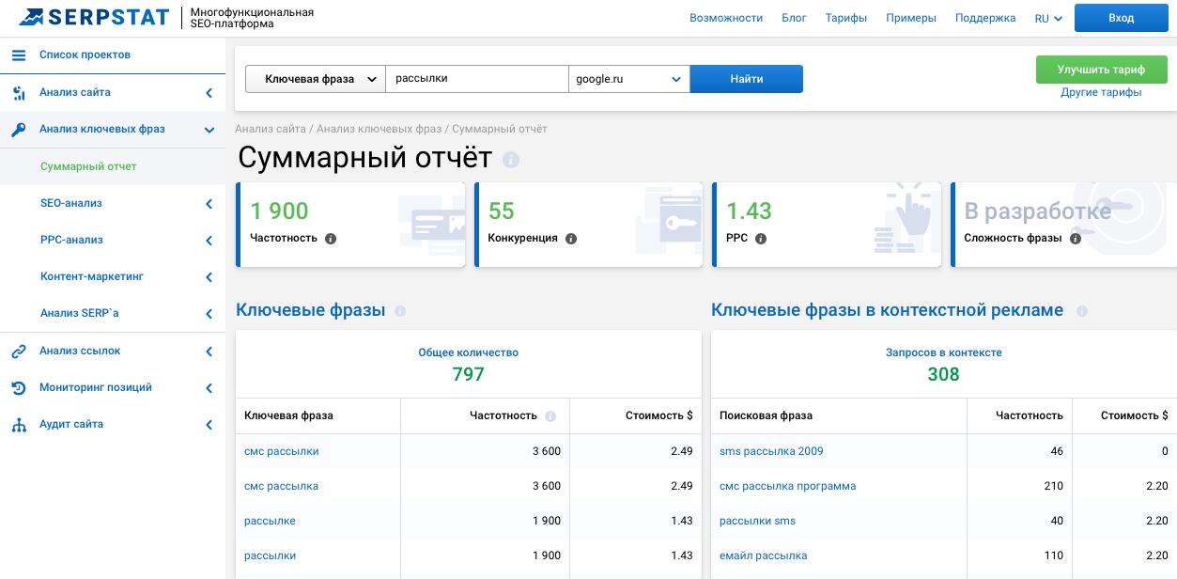
Task: Expand the Аудит сайта section
Action: 209,425
